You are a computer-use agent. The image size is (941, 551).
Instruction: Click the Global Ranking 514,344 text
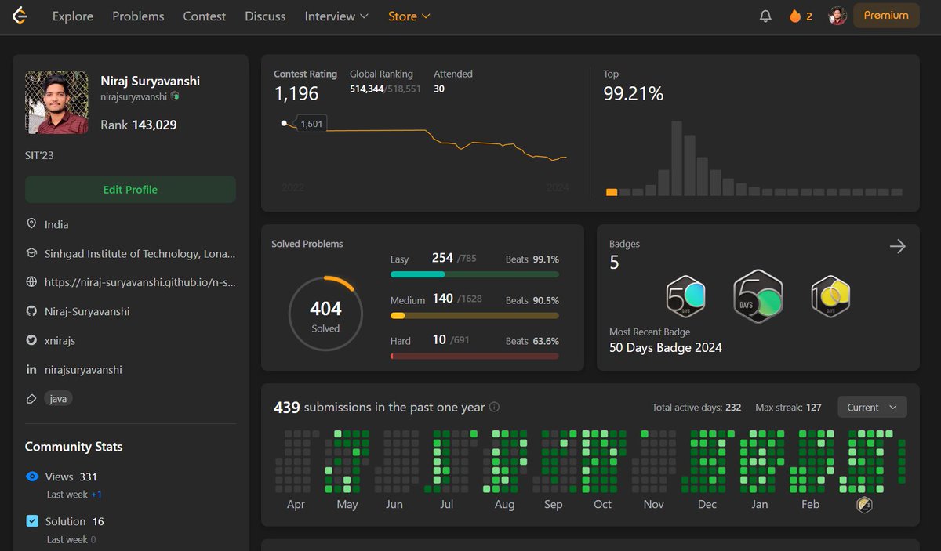point(385,89)
